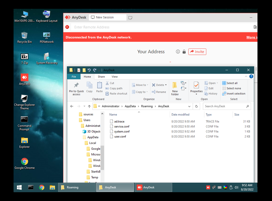This screenshot has width=272, height=201.
Task: Click the network tray icon
Action: tap(214, 187)
